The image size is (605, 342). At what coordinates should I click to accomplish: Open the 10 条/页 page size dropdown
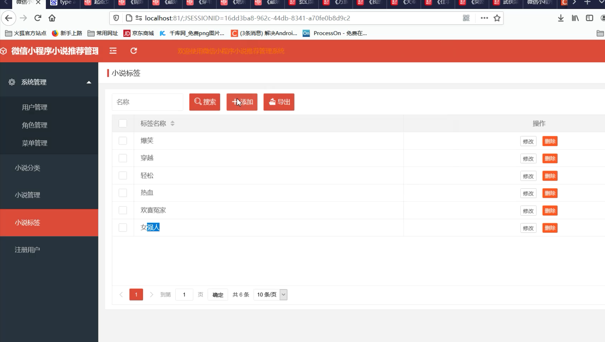(271, 294)
